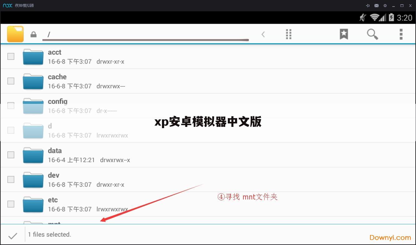Open the etc folder icon
Viewport: 416px width, 245px height.
coord(33,204)
